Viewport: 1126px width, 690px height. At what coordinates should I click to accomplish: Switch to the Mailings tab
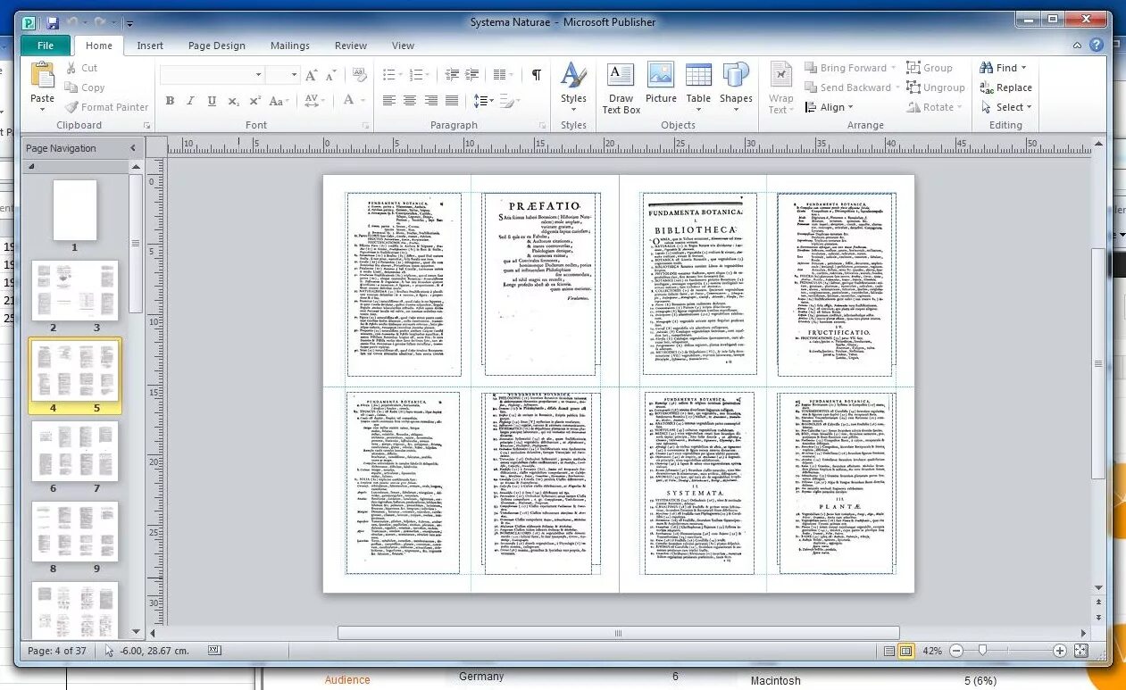point(290,46)
